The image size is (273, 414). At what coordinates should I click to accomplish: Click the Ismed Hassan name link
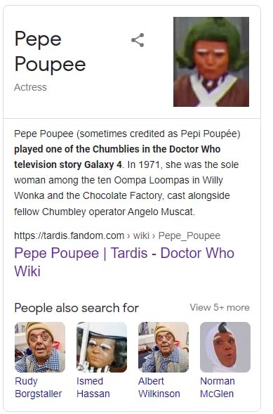(x=93, y=387)
